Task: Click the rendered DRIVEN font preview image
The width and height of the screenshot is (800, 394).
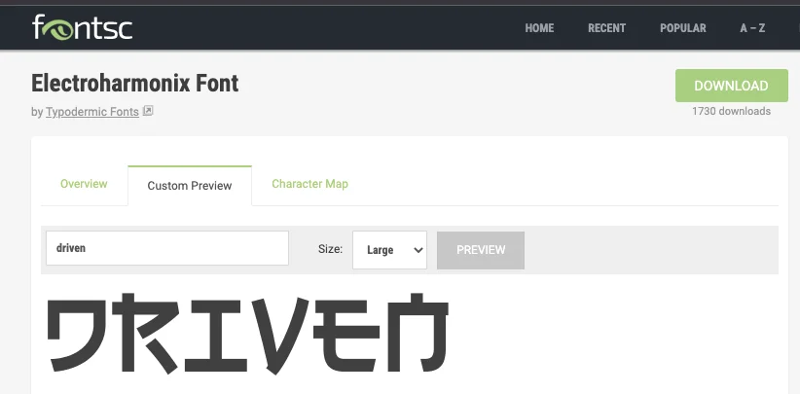Action: (248, 333)
